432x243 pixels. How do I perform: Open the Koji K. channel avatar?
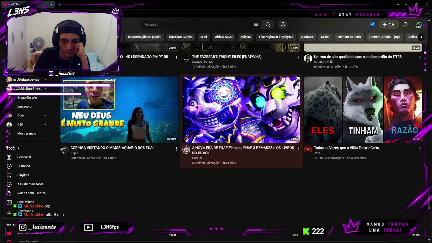click(64, 150)
